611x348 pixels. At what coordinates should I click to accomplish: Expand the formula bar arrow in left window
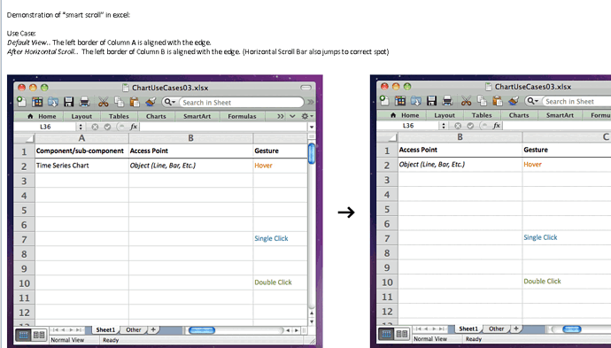(312, 127)
